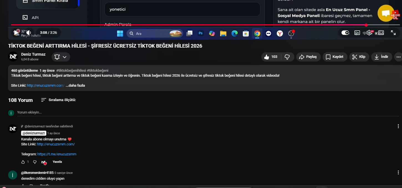Like the video with 103 likes

point(271,57)
